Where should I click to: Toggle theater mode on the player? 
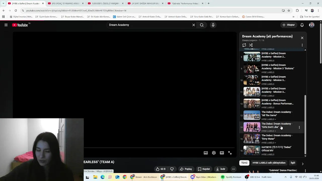(x=222, y=153)
